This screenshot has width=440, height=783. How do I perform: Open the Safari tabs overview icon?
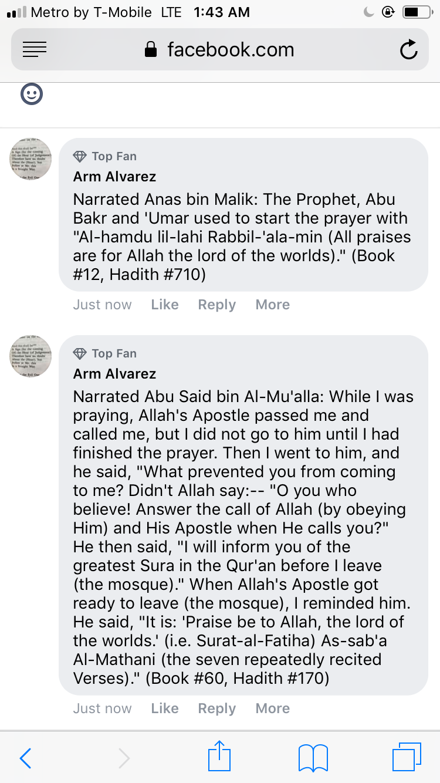coord(407,757)
